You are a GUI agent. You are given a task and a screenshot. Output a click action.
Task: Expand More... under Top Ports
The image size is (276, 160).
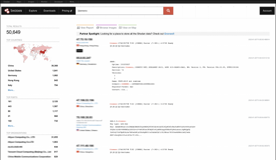(11, 126)
